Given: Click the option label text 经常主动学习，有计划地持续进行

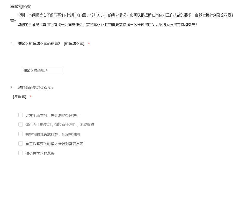Looking at the screenshot, I should [x=53, y=115].
